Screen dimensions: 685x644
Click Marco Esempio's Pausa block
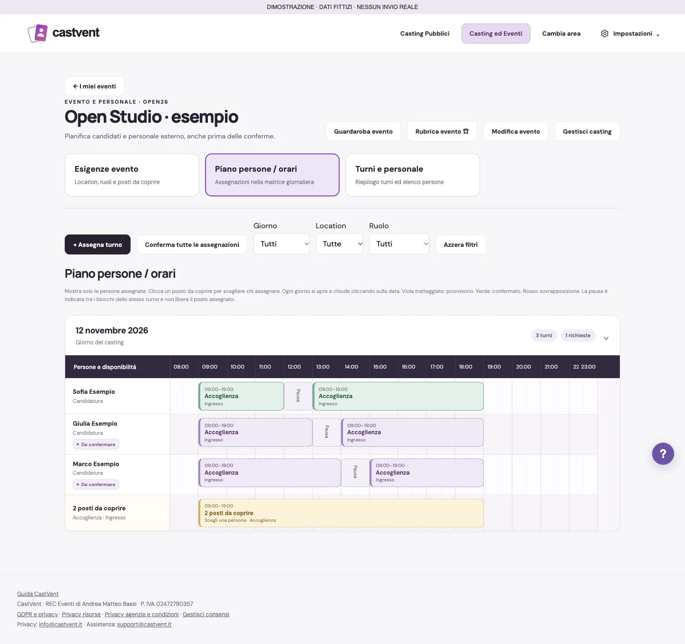point(355,473)
